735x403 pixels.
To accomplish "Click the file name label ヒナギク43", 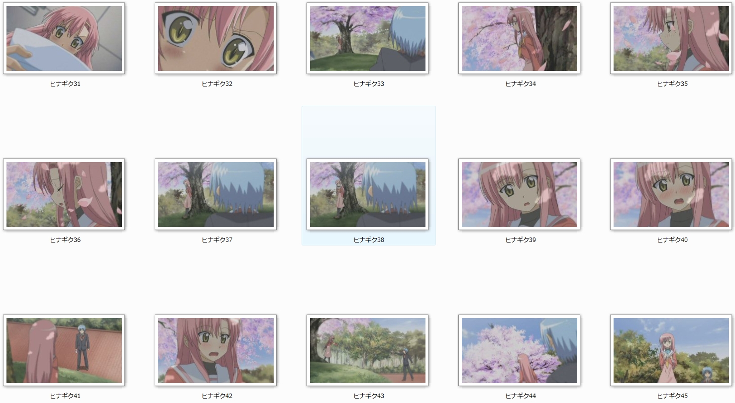I will 369,396.
